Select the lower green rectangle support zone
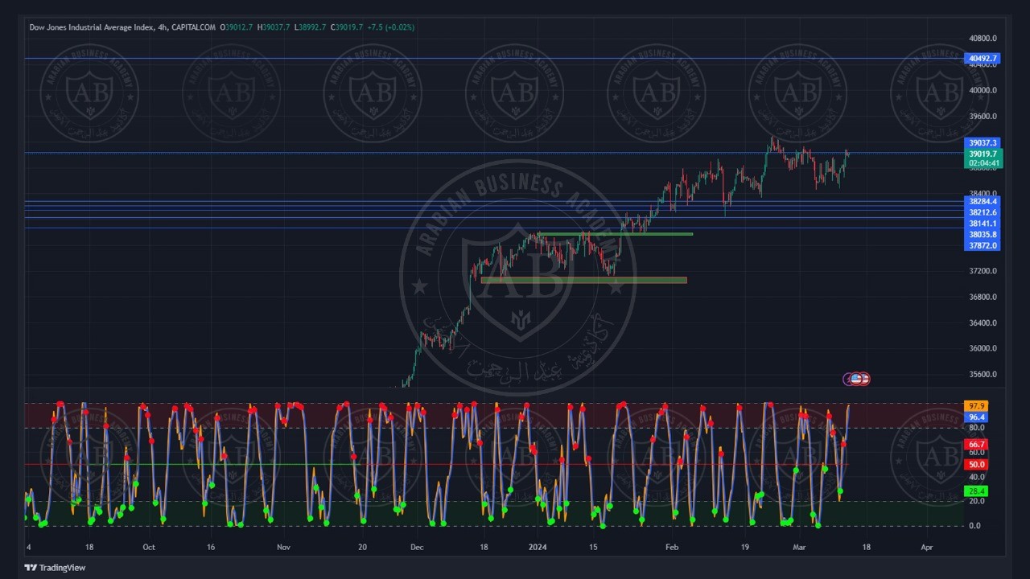1030x579 pixels. click(x=584, y=280)
